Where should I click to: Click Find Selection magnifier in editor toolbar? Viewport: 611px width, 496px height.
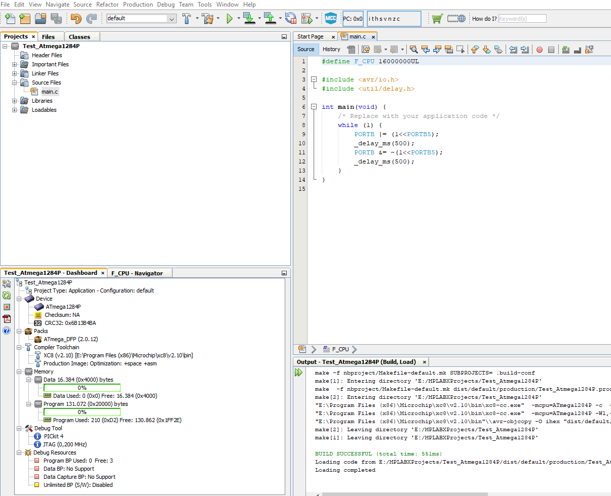414,49
